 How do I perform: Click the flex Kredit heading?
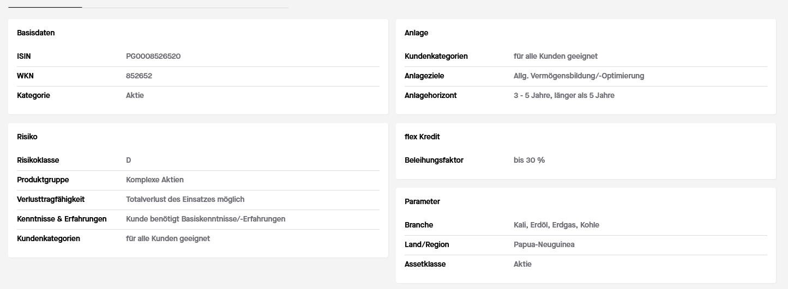[422, 137]
